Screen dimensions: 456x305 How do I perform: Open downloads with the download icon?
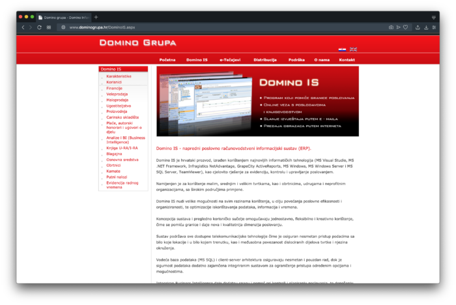(426, 27)
